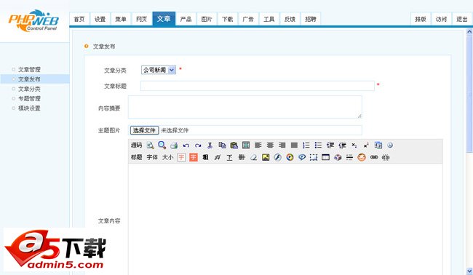
Task: Click the 内容摘要 summary textarea
Action: coord(245,107)
